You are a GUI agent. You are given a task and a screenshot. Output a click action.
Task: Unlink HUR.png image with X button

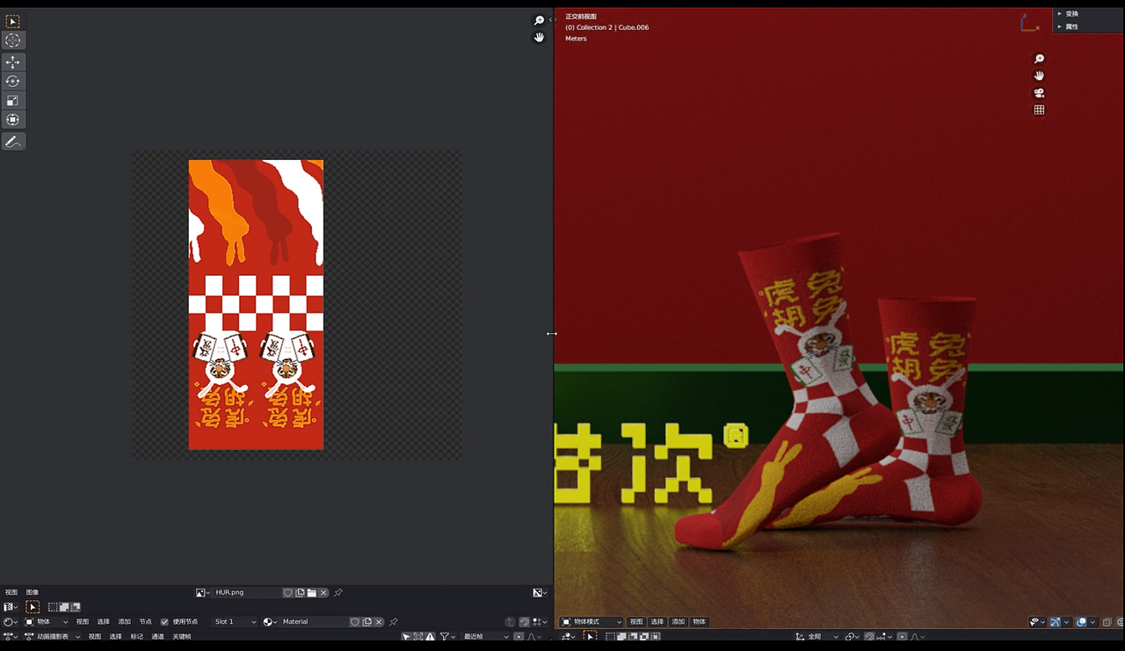(x=323, y=593)
